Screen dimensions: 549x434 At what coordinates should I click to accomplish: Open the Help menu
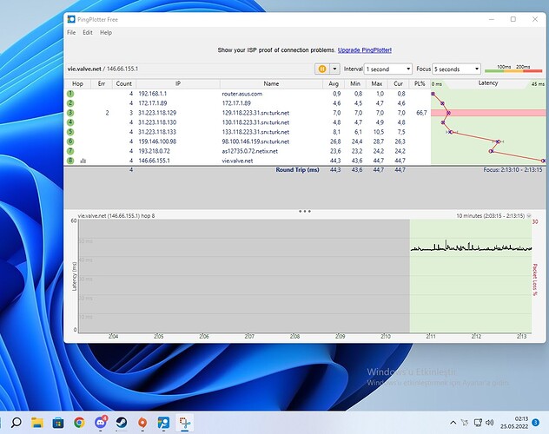tap(106, 32)
